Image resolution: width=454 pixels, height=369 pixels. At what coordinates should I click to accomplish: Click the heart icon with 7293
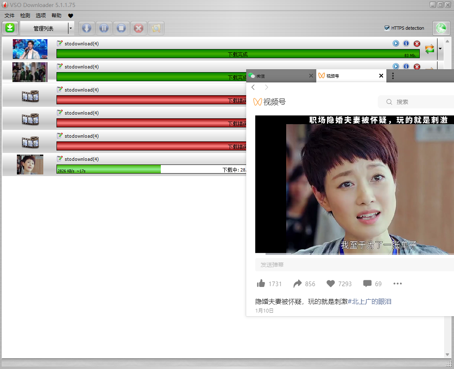[x=330, y=284]
